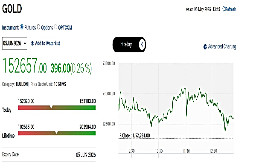Click the Lifetime range marker triangle
256x165 pixels.
tap(56, 132)
